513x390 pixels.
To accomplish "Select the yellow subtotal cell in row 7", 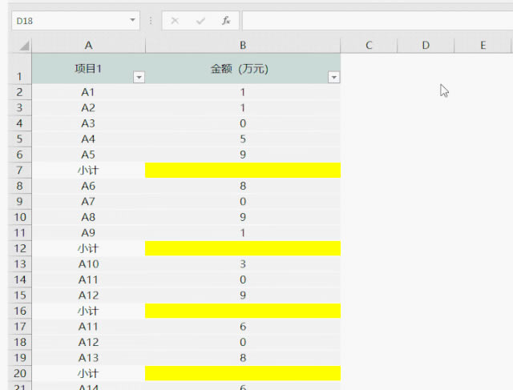I will click(x=243, y=171).
